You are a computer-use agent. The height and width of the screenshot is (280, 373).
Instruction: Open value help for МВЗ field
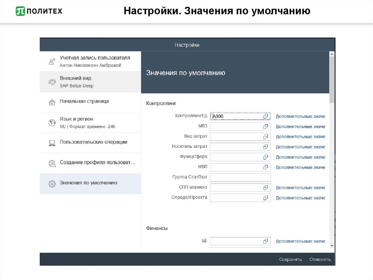(x=266, y=126)
